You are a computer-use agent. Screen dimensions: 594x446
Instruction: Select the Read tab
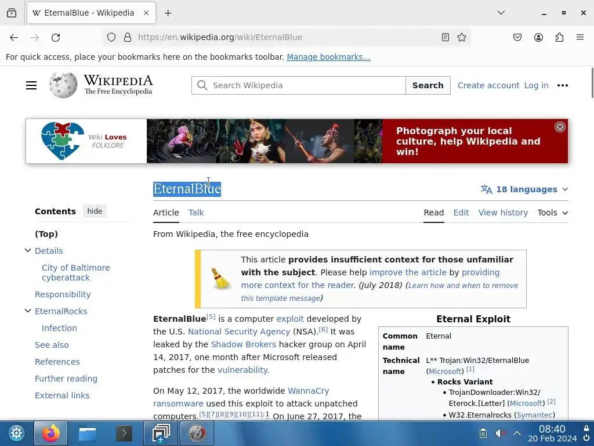tap(434, 213)
